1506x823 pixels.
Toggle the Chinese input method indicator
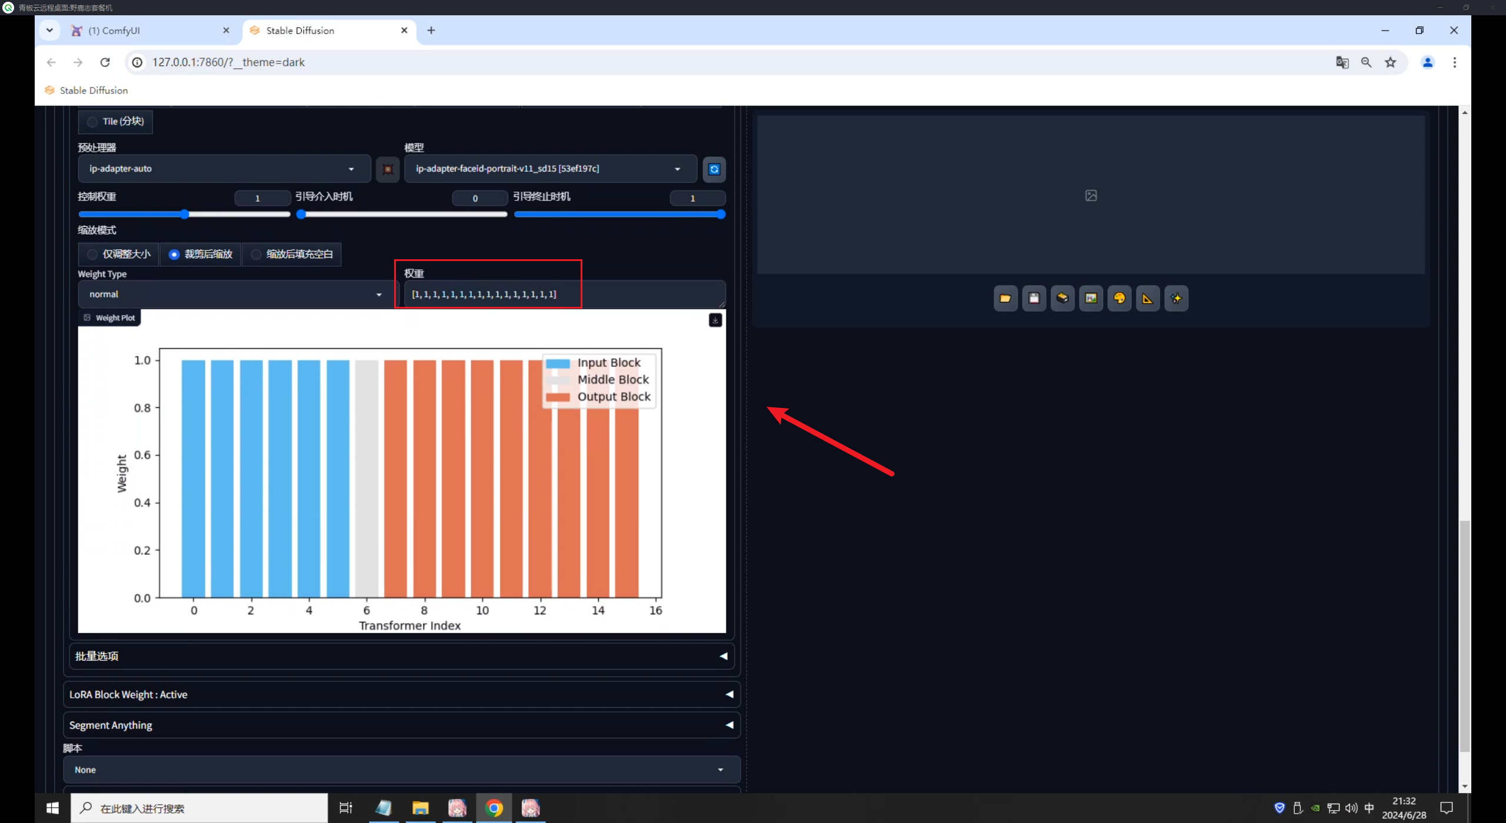tap(1369, 808)
